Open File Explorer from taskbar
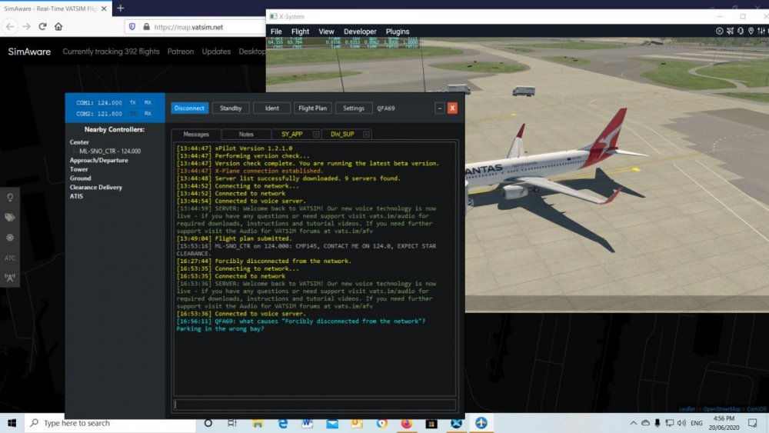 (x=258, y=423)
